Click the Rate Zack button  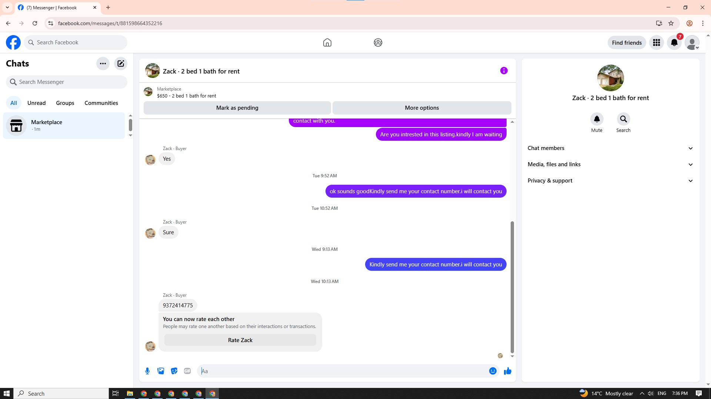pyautogui.click(x=240, y=340)
